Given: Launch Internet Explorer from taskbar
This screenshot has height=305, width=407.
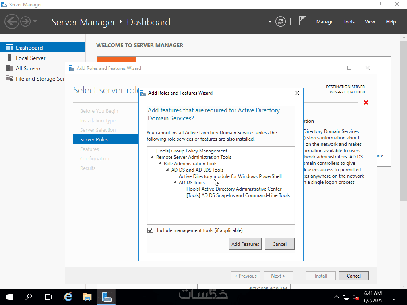Looking at the screenshot, I should 68,297.
